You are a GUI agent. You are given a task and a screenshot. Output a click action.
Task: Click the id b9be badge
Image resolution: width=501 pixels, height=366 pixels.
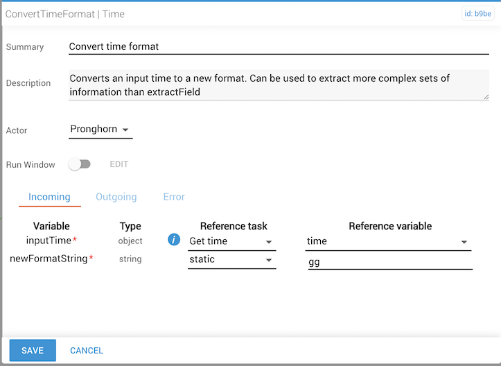[479, 13]
